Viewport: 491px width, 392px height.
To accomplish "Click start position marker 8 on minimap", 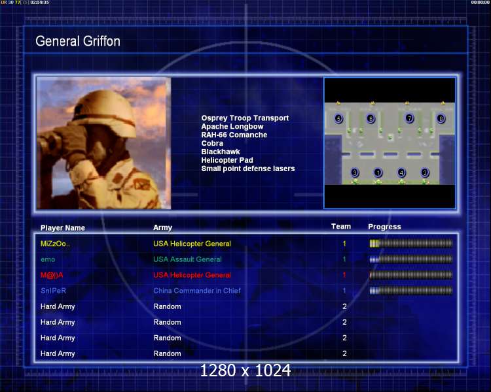I will (441, 118).
